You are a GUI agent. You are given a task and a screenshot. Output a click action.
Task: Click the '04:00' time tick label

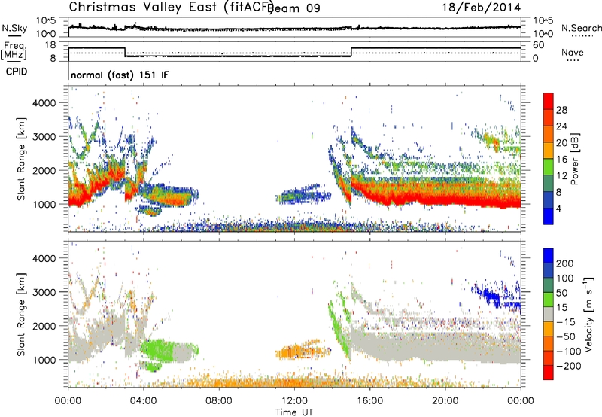click(143, 401)
